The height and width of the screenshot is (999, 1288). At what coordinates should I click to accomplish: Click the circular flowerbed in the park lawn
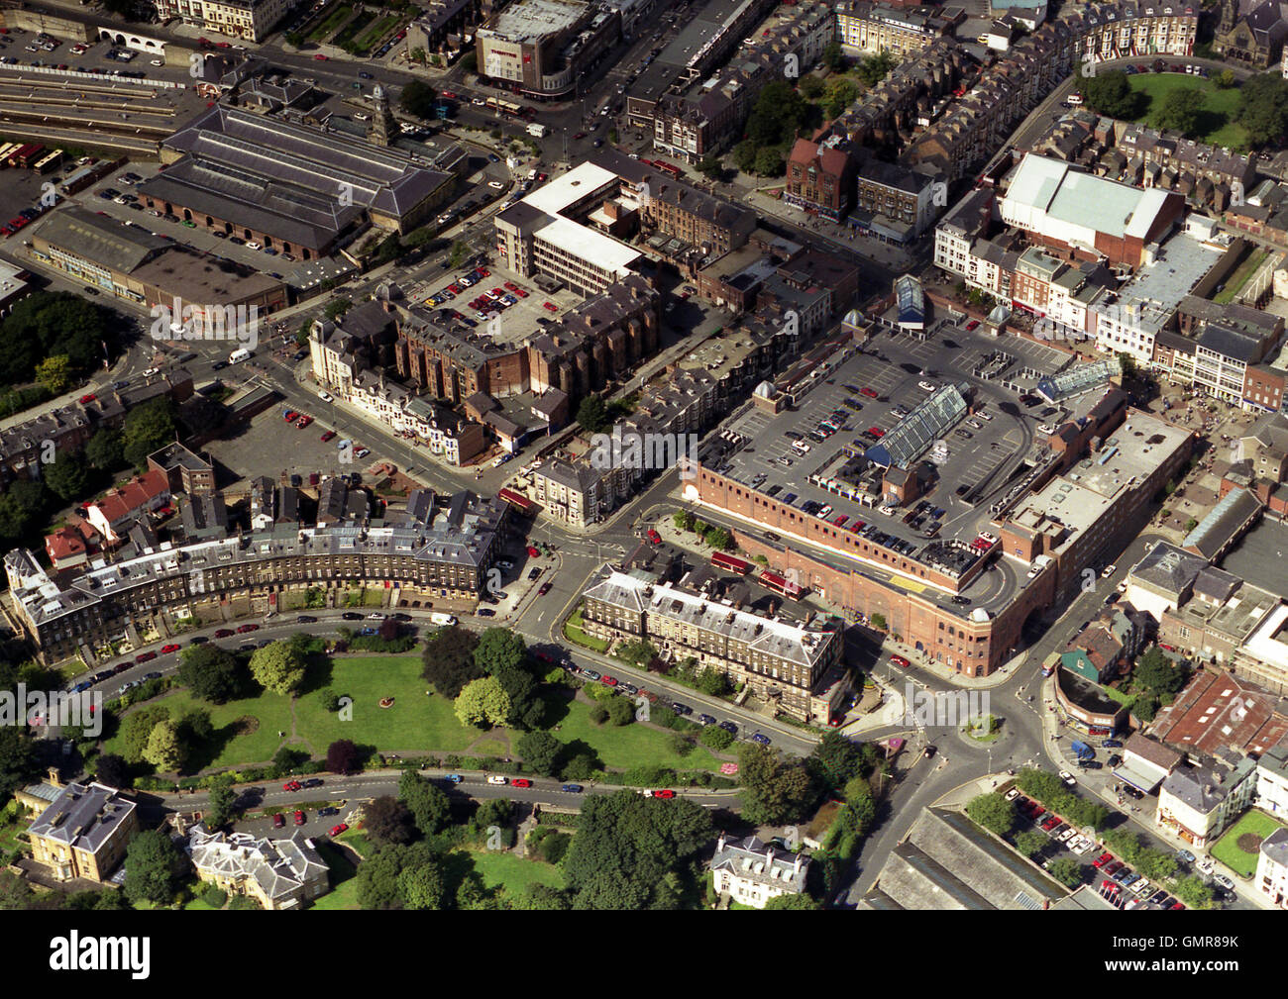pos(380,705)
